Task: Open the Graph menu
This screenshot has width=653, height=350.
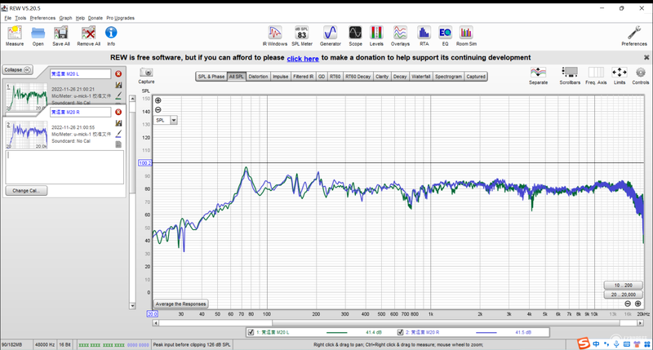Action: coord(65,18)
